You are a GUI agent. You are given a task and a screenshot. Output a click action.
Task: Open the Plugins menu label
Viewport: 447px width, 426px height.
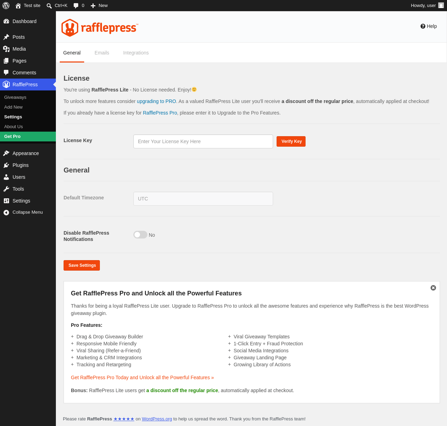tap(21, 165)
